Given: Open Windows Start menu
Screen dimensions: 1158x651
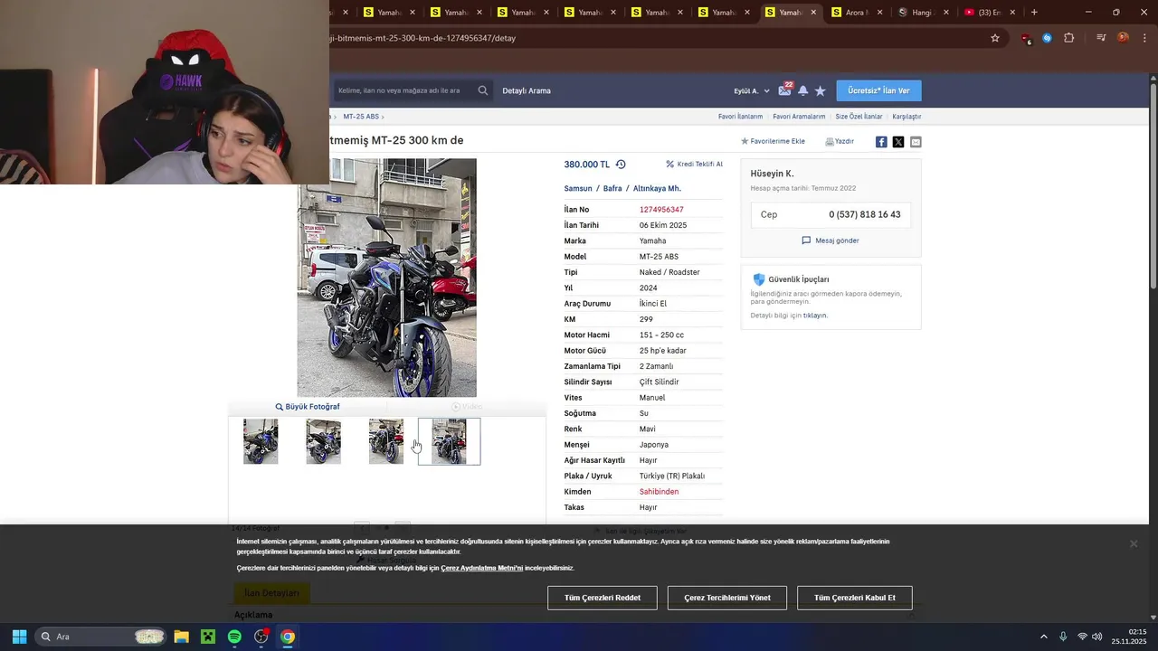Looking at the screenshot, I should (19, 637).
